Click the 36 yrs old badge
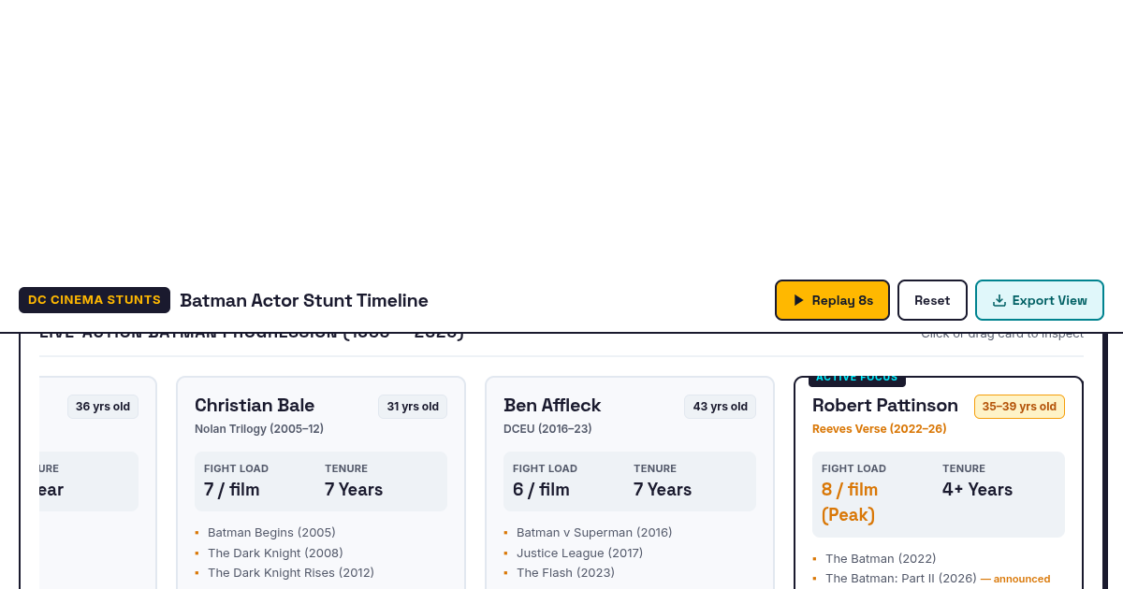Screen dimensions: 1123x589 coord(103,407)
